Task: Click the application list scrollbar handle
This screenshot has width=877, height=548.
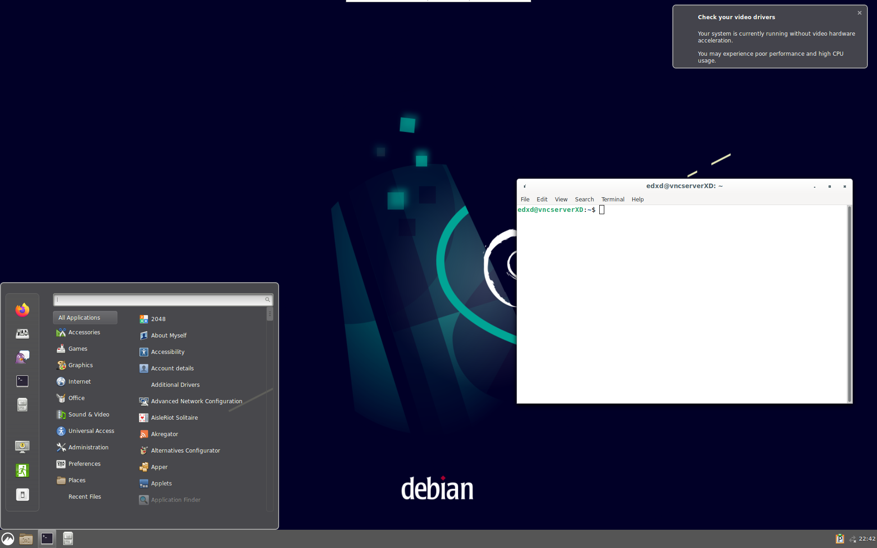Action: pos(270,314)
